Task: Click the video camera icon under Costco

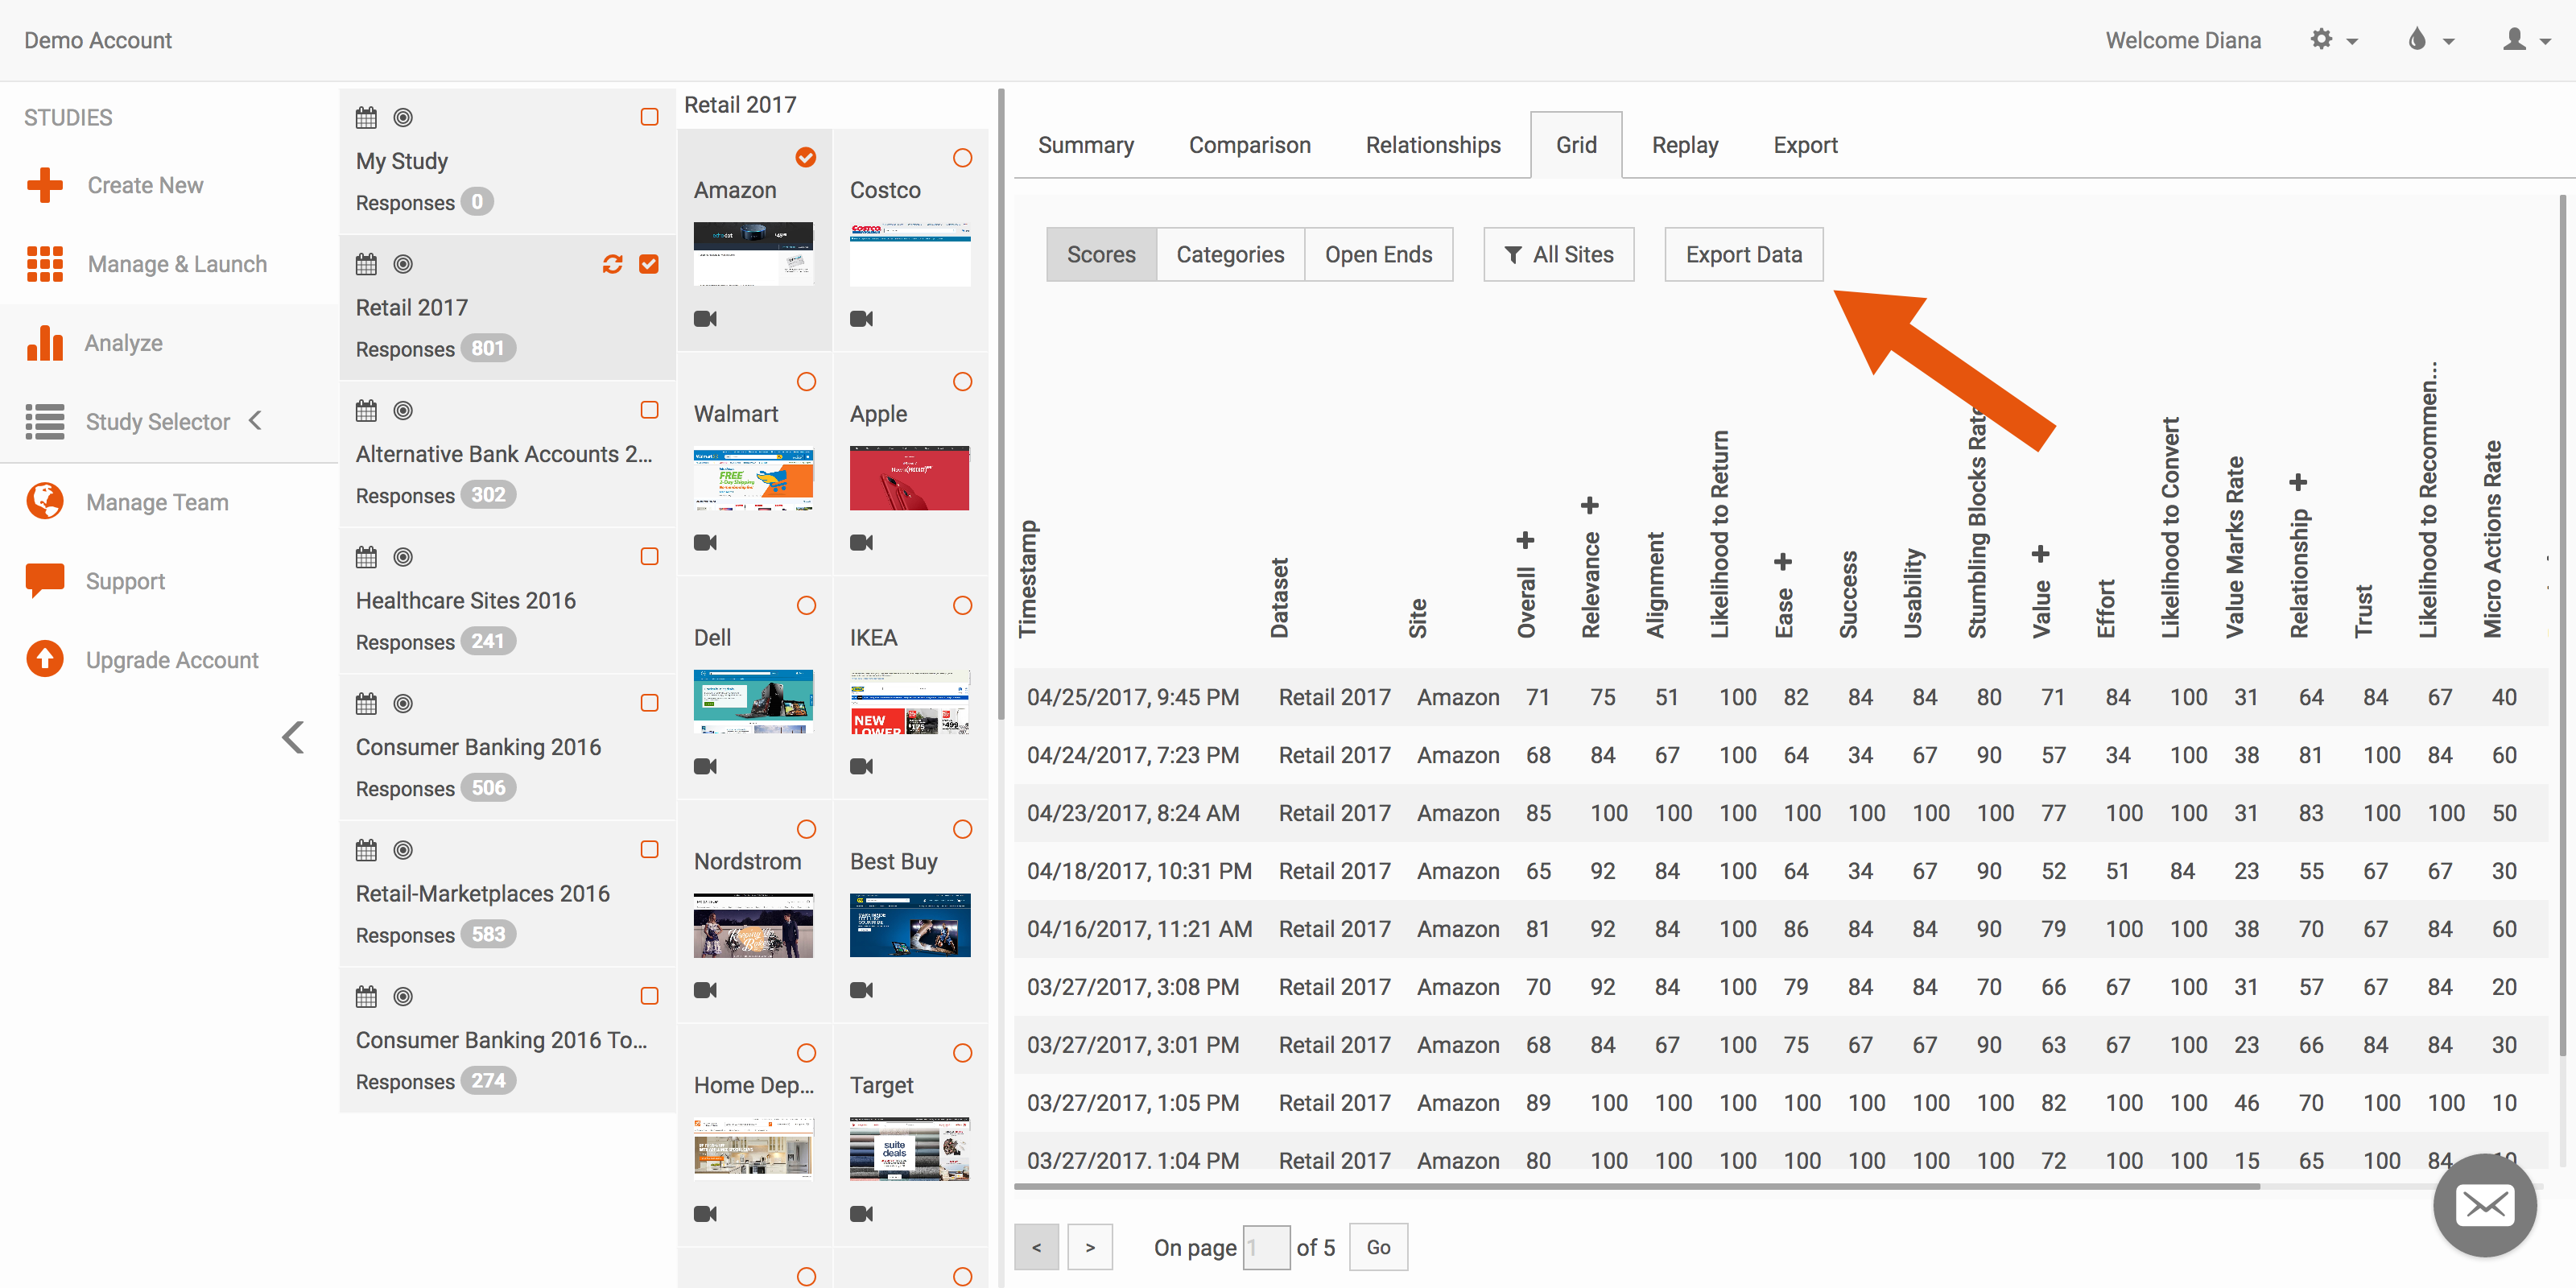Action: tap(861, 319)
